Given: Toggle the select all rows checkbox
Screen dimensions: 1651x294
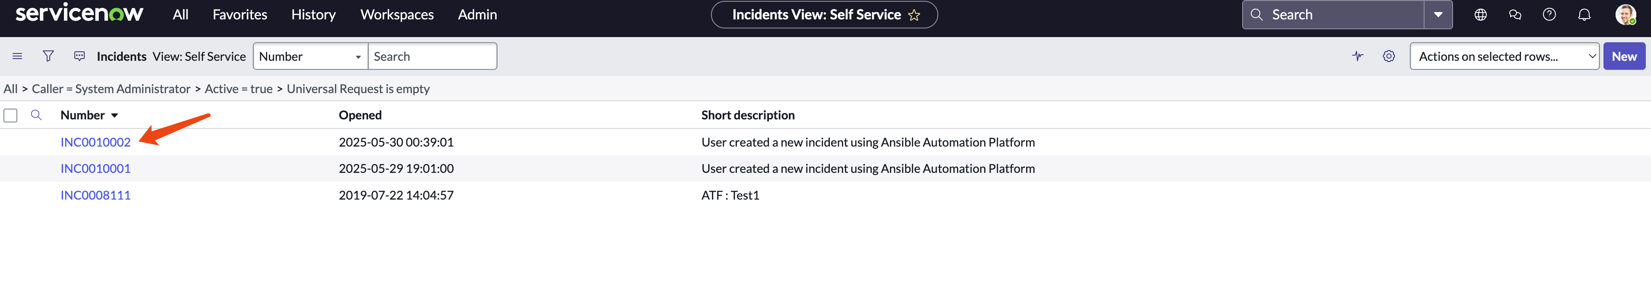Looking at the screenshot, I should (11, 116).
